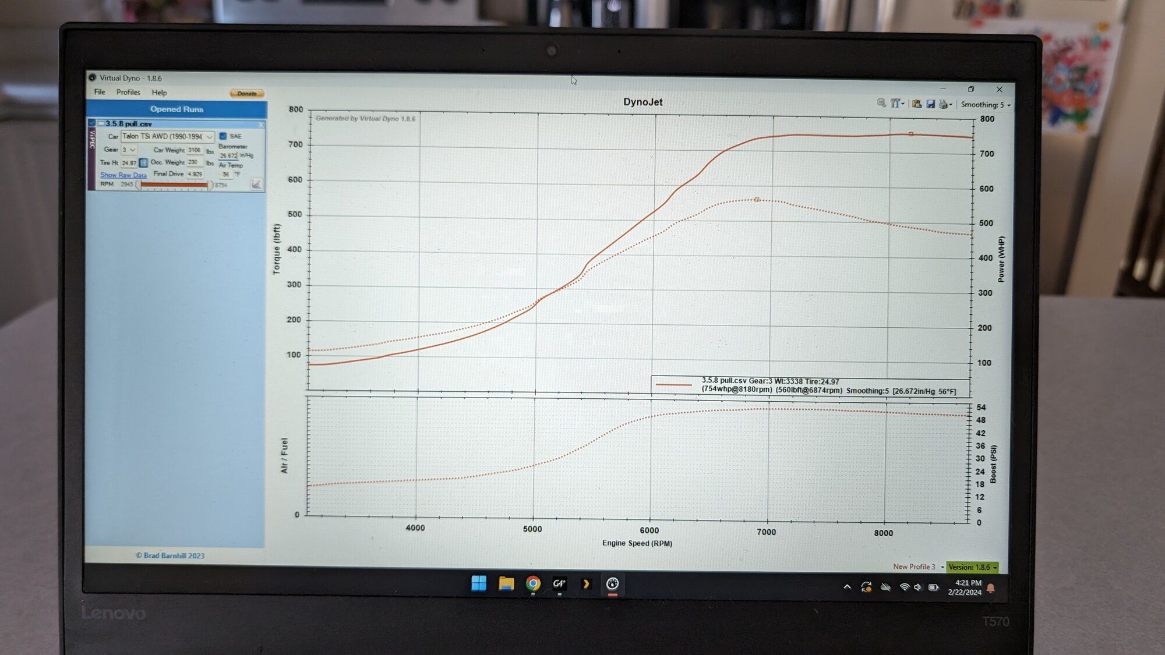Print the dyno graph
The width and height of the screenshot is (1165, 655).
click(942, 104)
